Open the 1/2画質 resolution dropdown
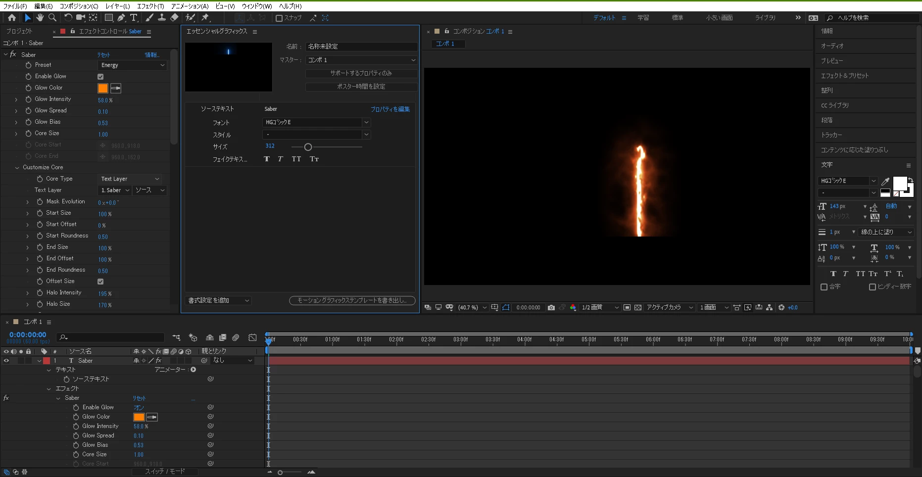The image size is (922, 477). (x=600, y=307)
